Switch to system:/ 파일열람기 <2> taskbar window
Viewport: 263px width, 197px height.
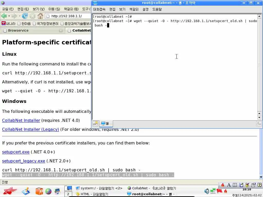coord(99,188)
